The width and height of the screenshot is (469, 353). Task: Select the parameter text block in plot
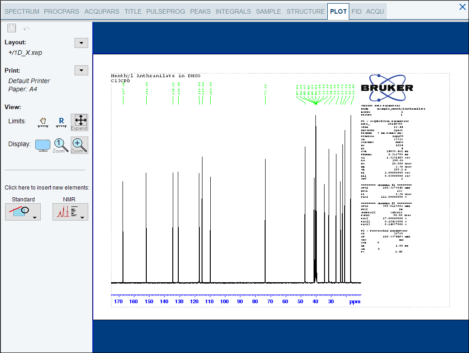(x=393, y=179)
